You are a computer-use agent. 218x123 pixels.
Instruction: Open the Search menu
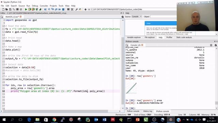point(14,6)
